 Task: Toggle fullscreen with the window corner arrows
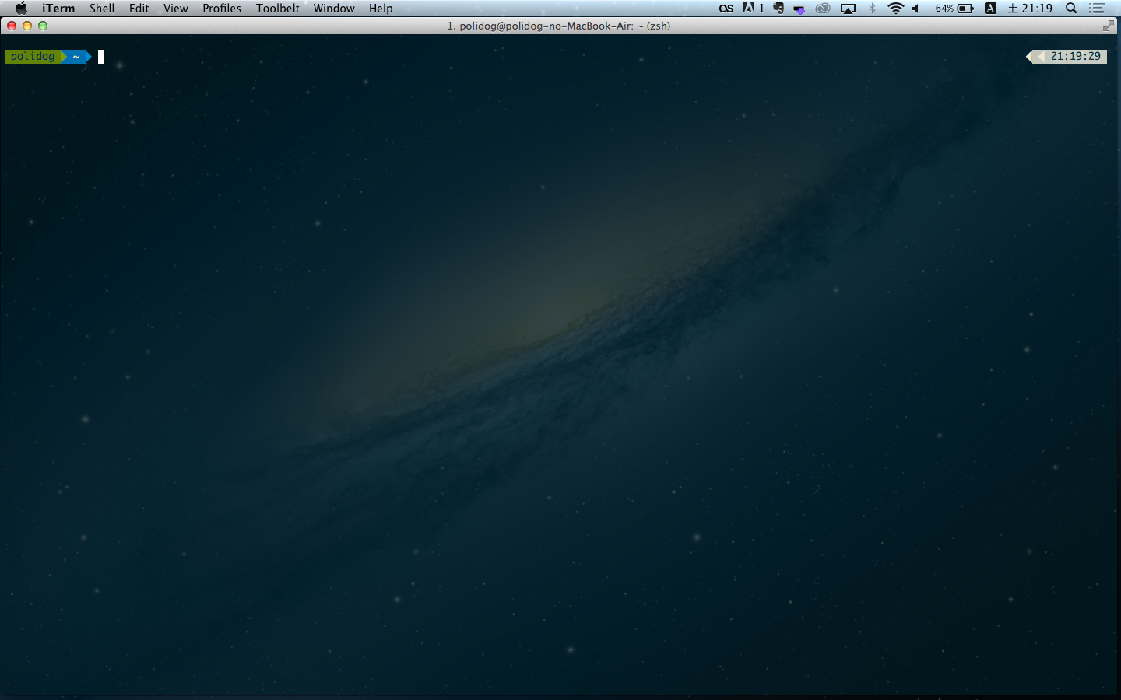coord(1109,25)
